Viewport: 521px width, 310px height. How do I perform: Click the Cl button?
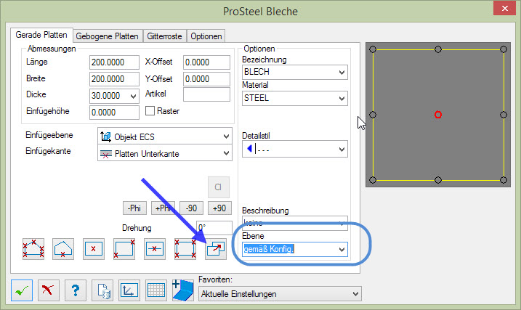pos(218,187)
